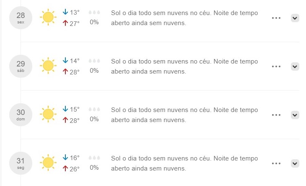This screenshot has width=306, height=186.
Task: Expand the forecast details for sex 28
Action: point(295,18)
